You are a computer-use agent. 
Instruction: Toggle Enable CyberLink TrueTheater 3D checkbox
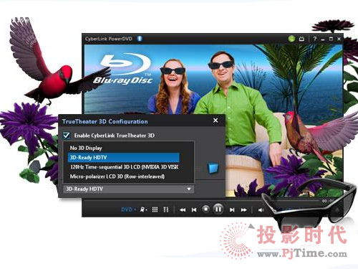point(67,136)
